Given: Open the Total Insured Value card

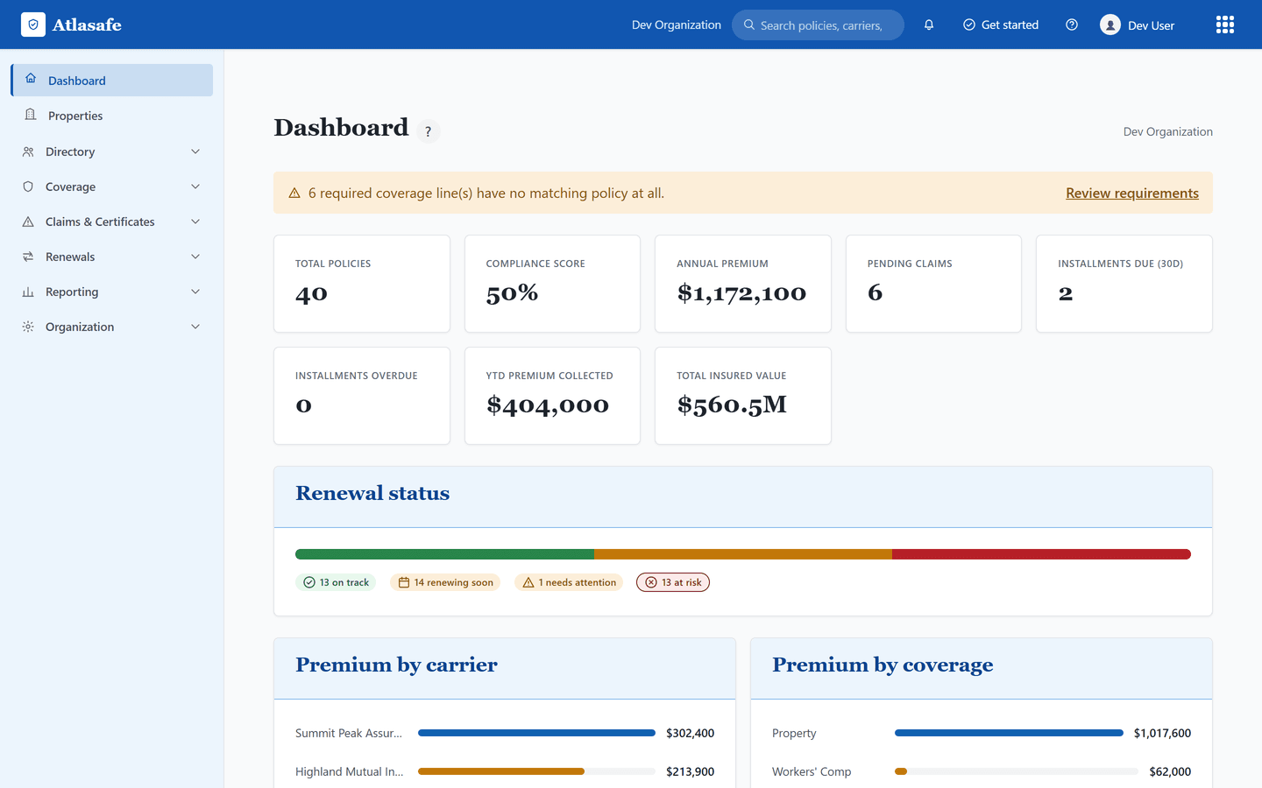Looking at the screenshot, I should tap(743, 396).
